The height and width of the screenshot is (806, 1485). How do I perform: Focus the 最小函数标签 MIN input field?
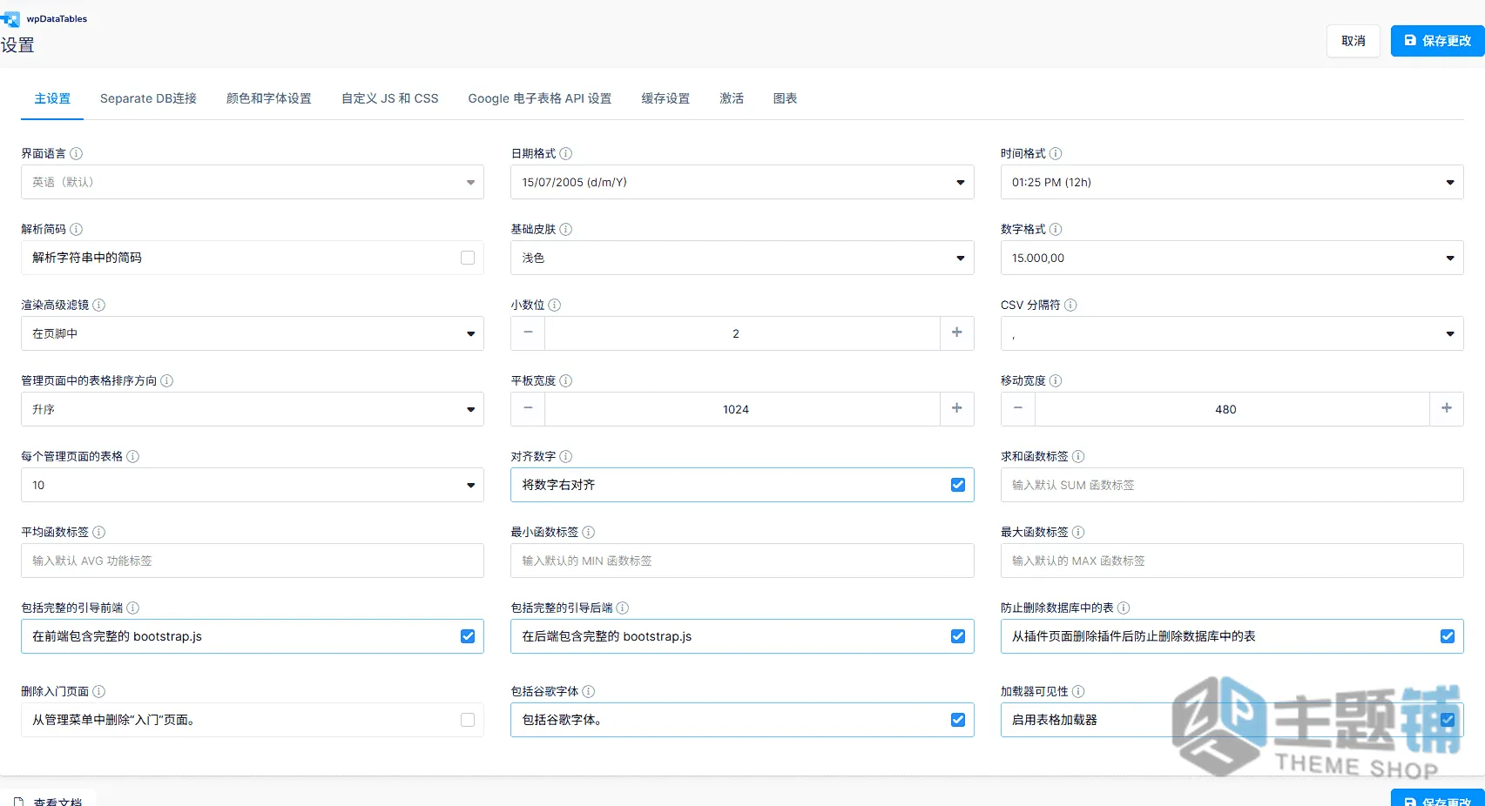coord(742,561)
